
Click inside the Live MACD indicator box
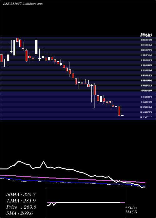pos(86,202)
